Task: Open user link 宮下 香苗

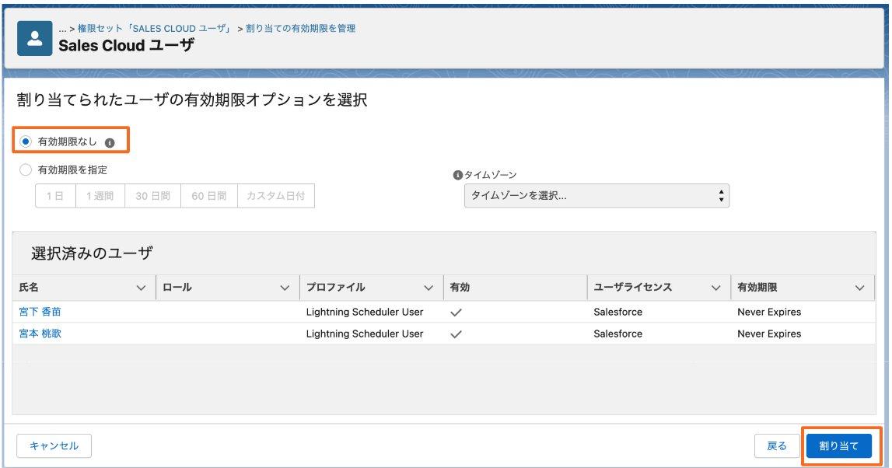Action: pos(40,312)
